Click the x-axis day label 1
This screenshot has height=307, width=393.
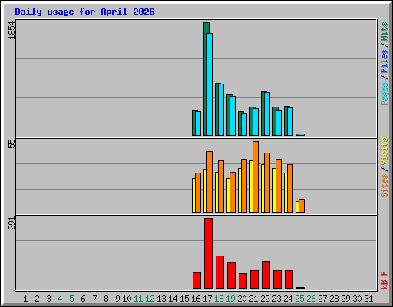[x=25, y=299]
